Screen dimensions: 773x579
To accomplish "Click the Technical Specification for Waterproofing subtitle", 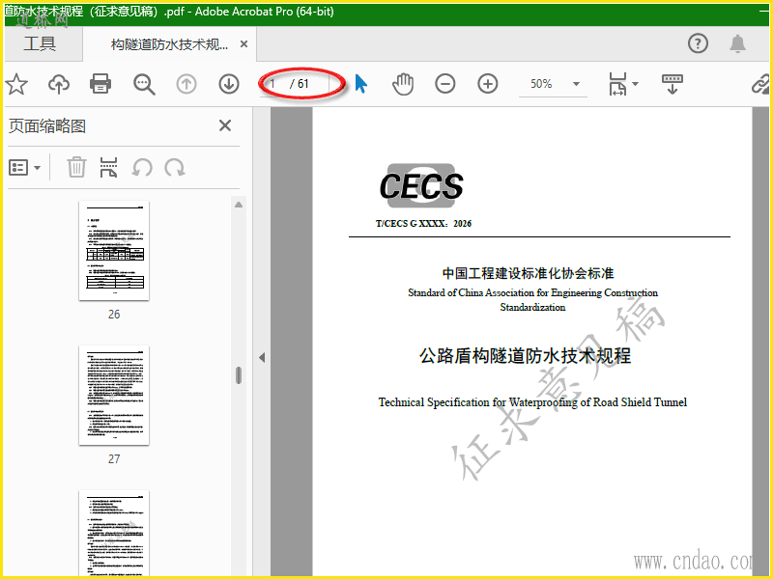I will pos(532,402).
